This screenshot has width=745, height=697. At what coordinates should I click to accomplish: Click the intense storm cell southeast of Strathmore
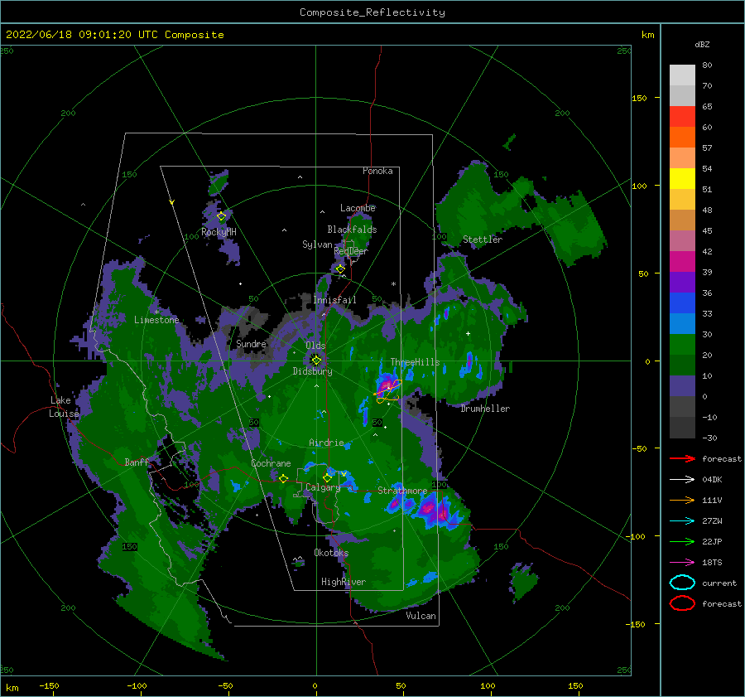[435, 510]
